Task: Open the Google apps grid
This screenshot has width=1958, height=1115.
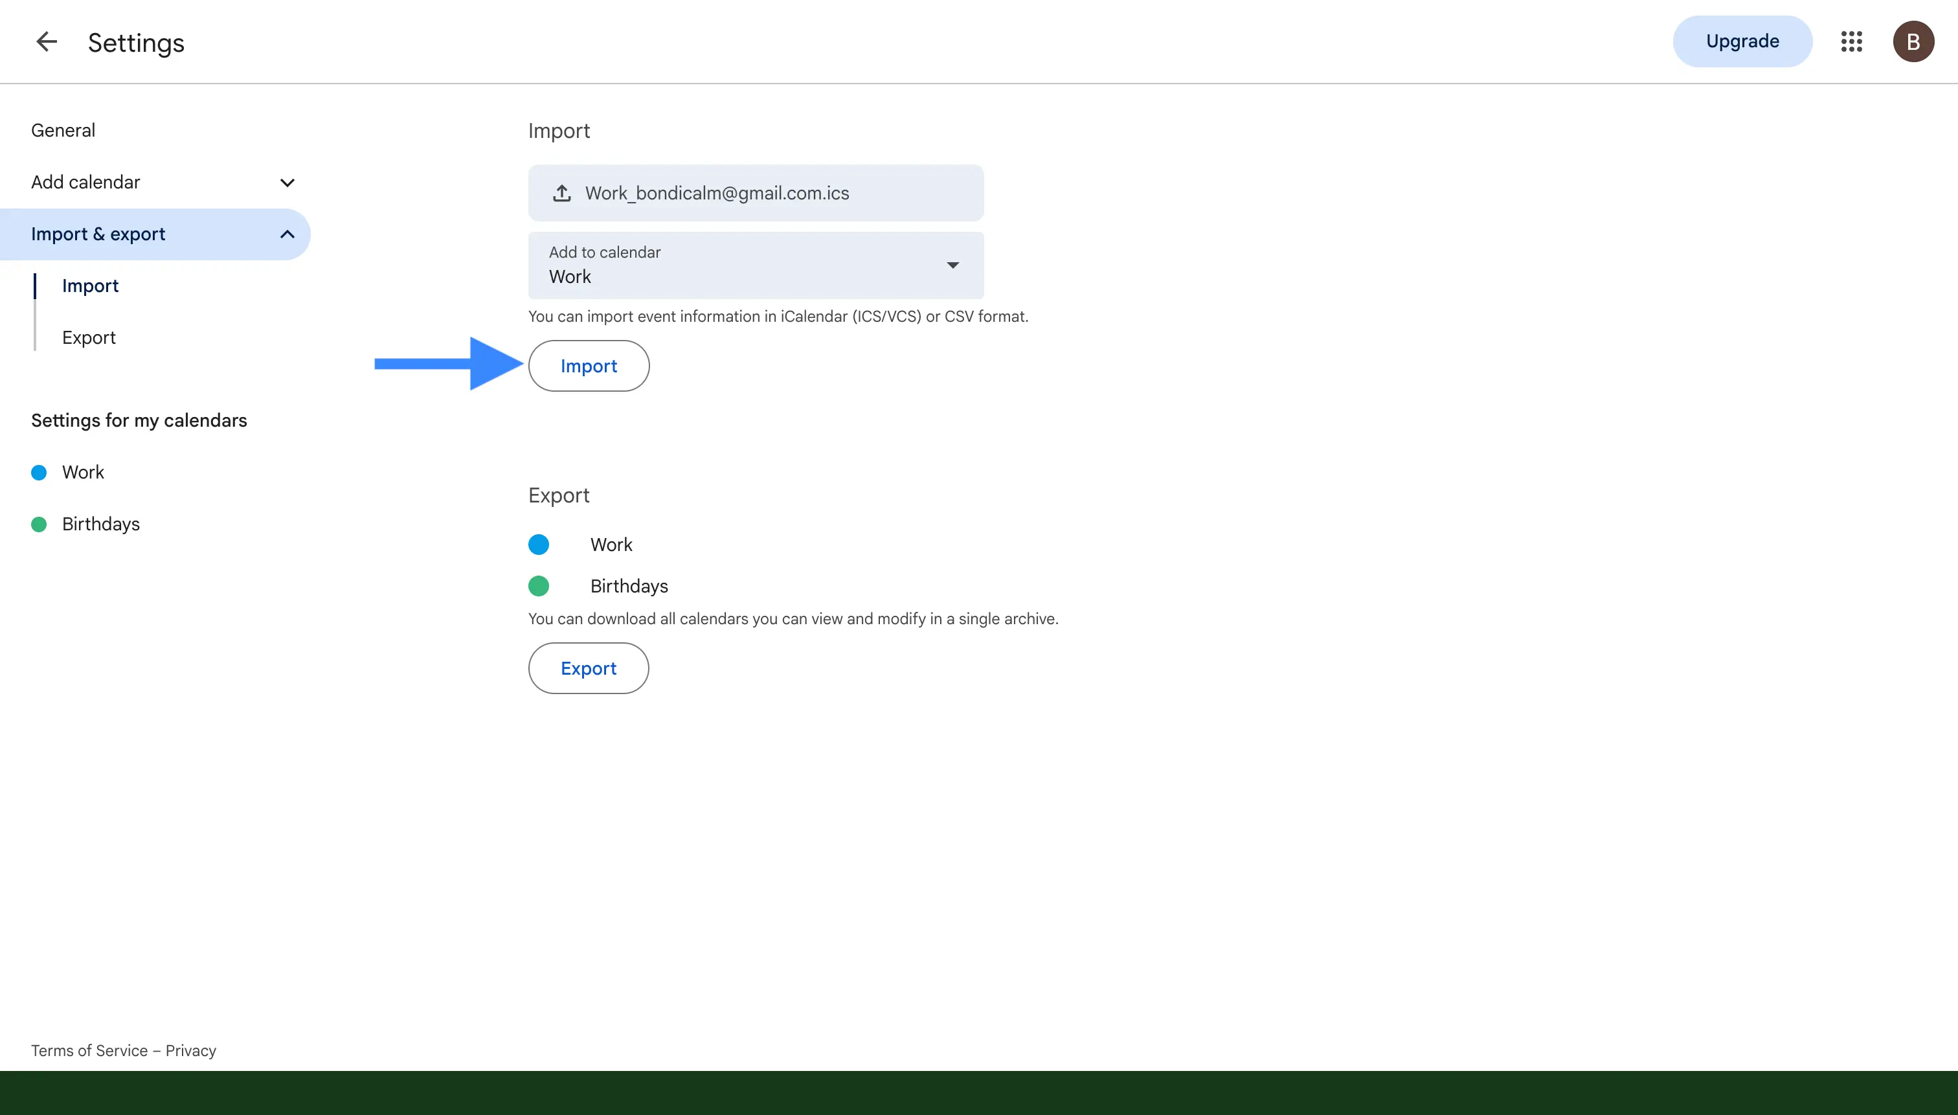Action: pyautogui.click(x=1851, y=41)
